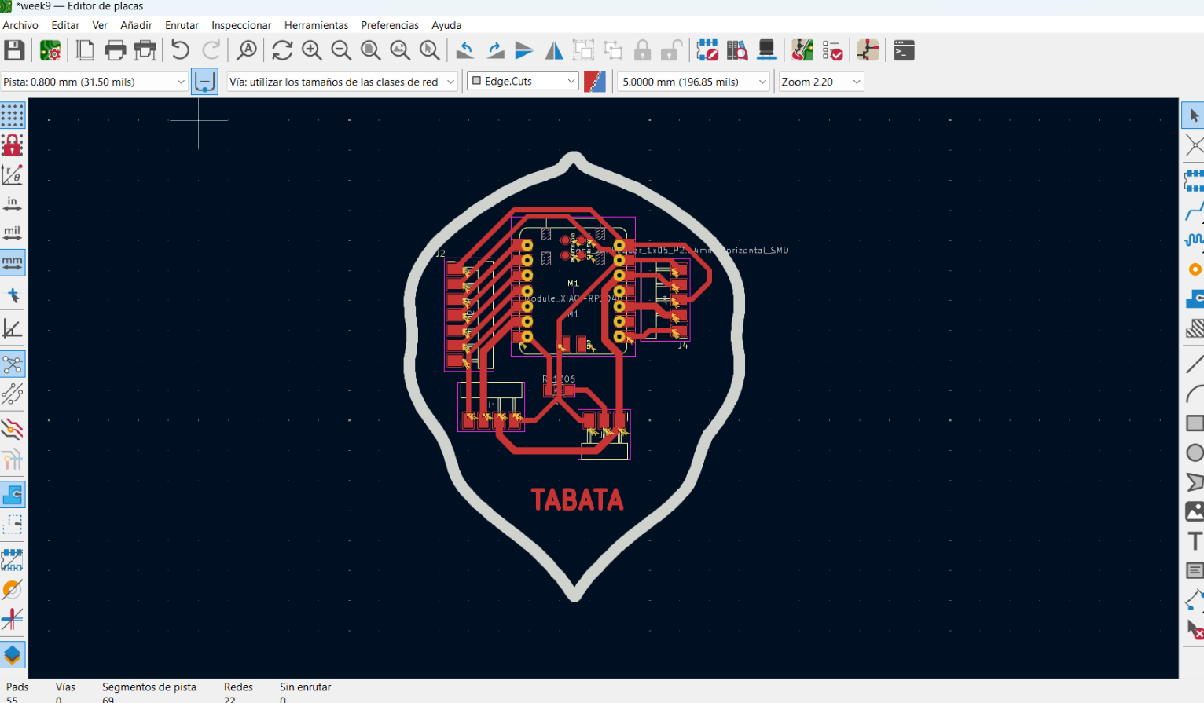Open the Herramientas menu
This screenshot has width=1204, height=703.
coord(316,25)
